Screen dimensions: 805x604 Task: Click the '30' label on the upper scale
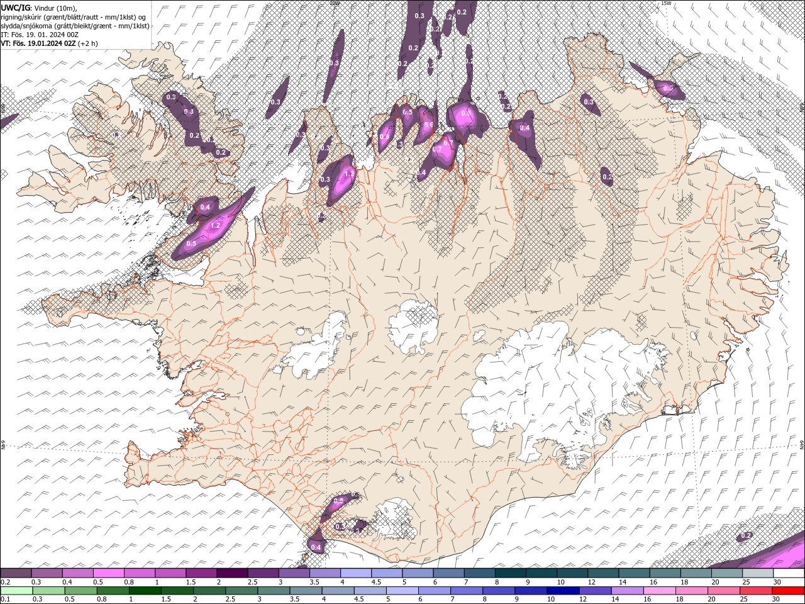point(777,582)
